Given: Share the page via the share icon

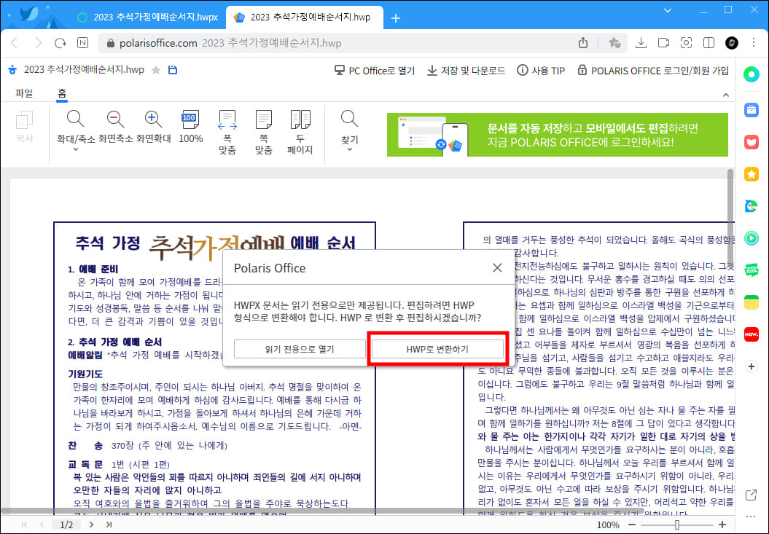Looking at the screenshot, I should tap(583, 43).
